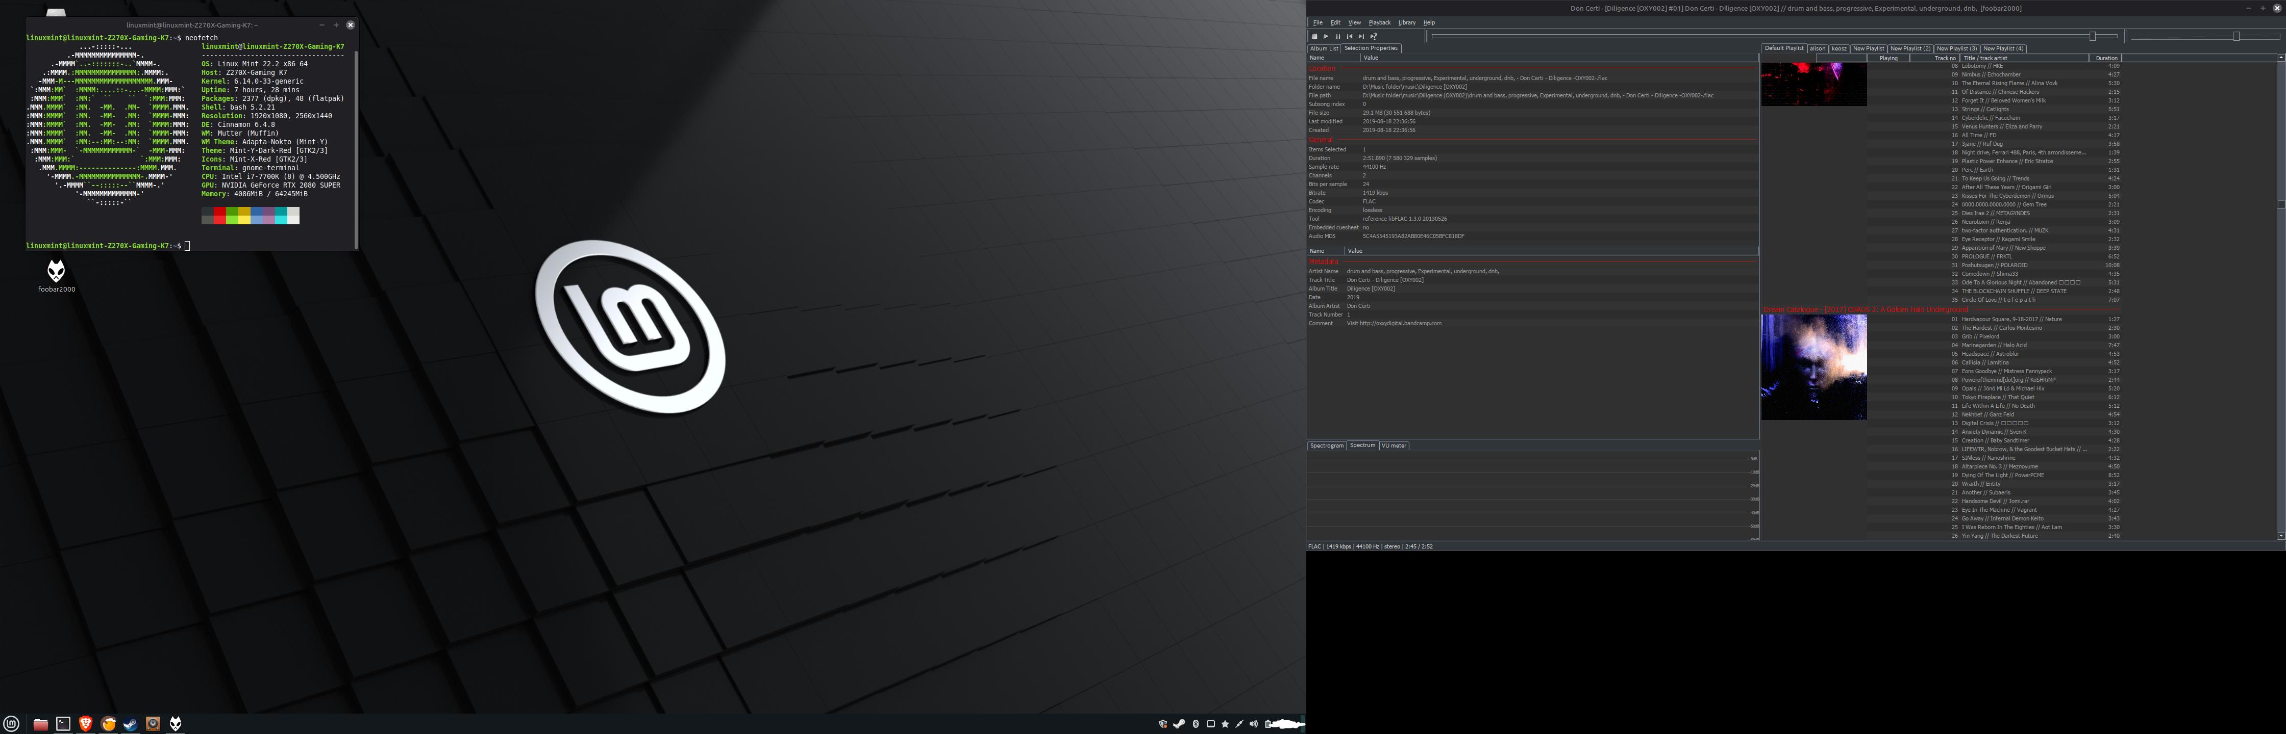Image resolution: width=2286 pixels, height=734 pixels.
Task: Click the Duration column header in playlist
Action: [x=2106, y=59]
